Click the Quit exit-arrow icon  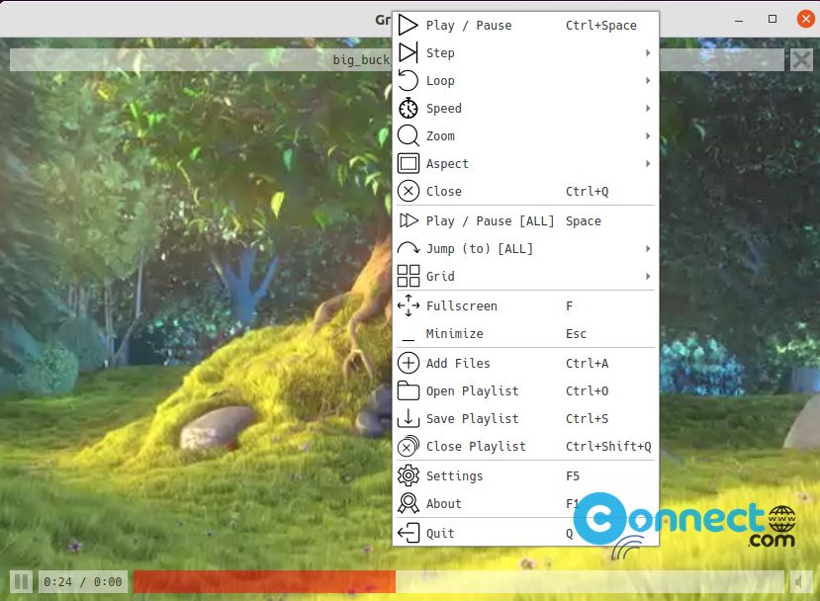point(408,533)
